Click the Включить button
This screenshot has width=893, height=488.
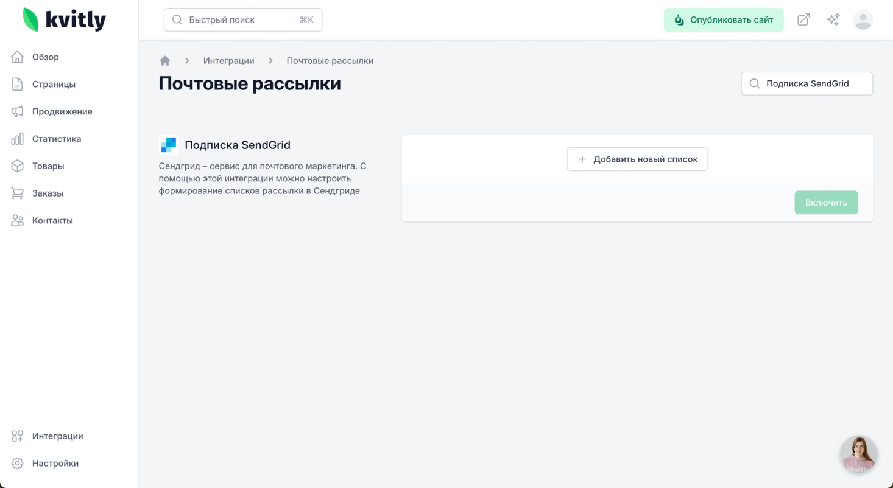tap(826, 203)
